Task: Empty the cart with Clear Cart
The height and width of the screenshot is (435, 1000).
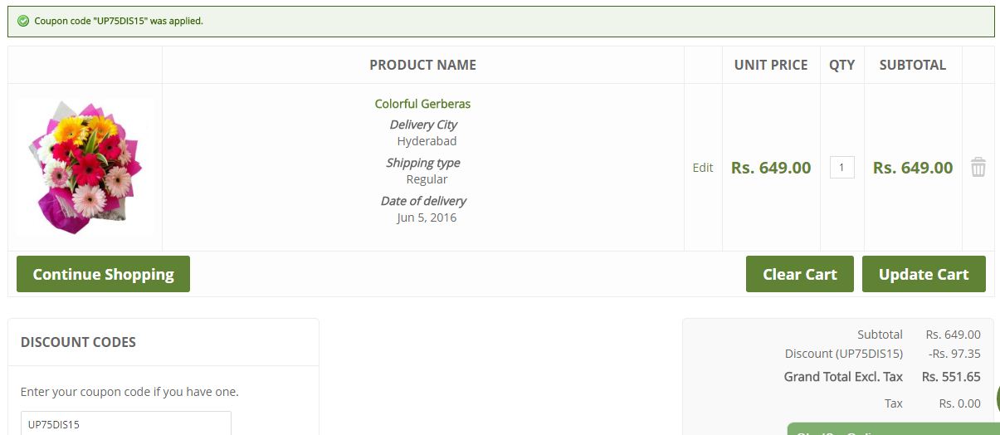Action: (x=799, y=274)
